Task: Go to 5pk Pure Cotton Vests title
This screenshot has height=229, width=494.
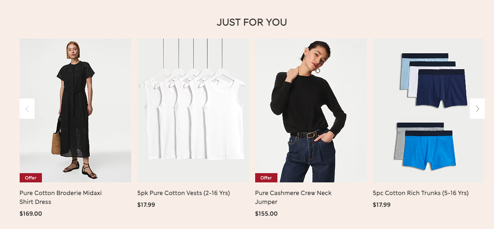Action: click(184, 193)
